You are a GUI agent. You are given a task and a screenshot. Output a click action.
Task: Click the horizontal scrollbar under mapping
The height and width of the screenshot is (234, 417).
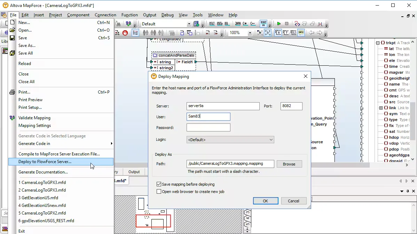click(340, 165)
